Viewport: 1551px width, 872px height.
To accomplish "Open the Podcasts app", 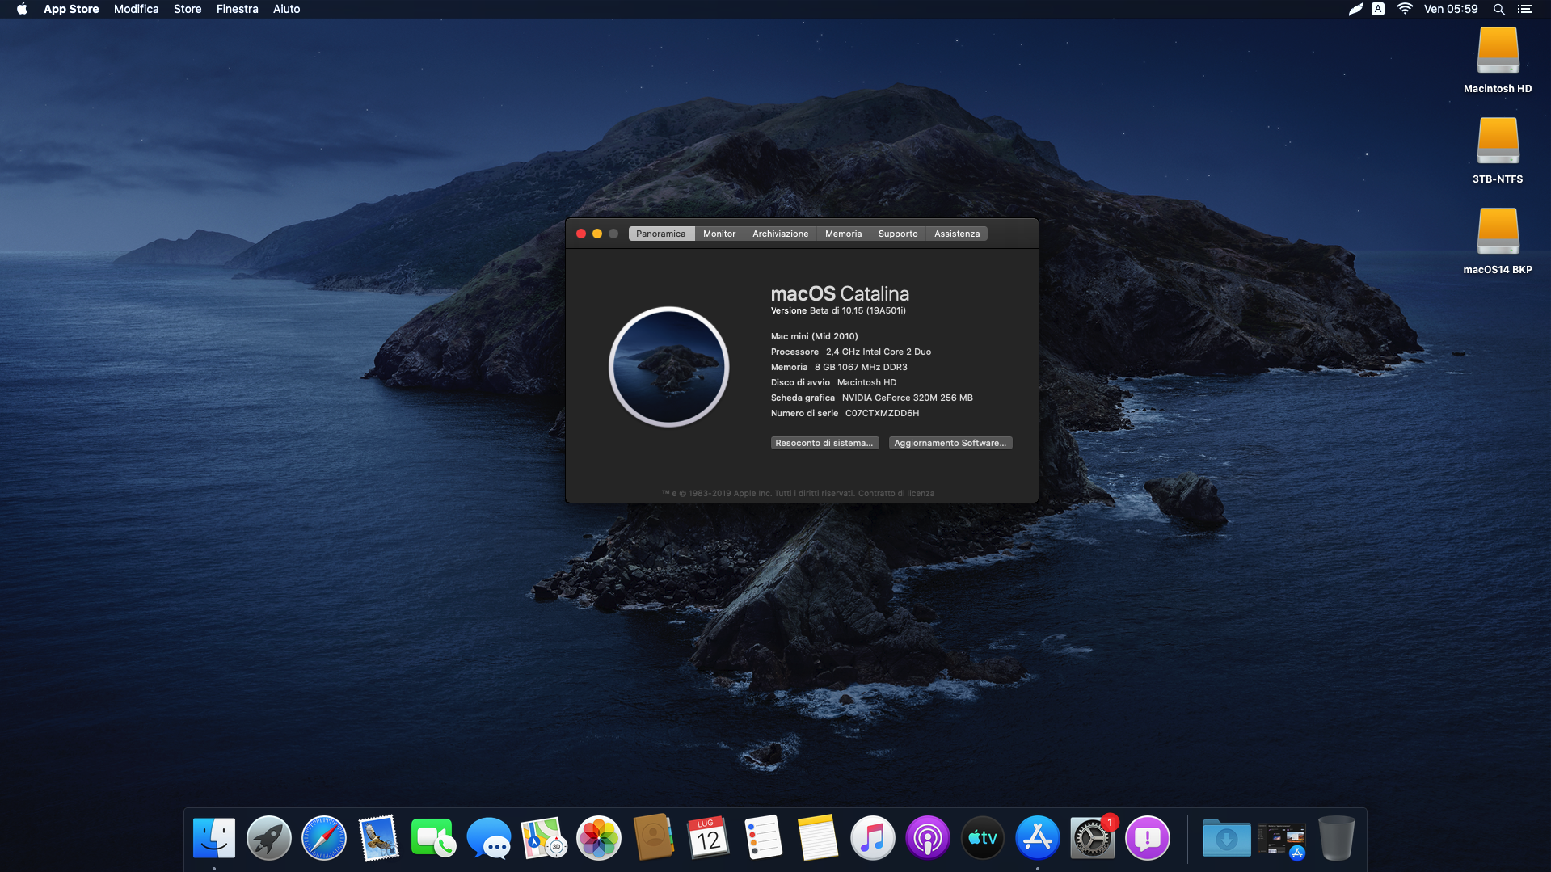I will tap(927, 838).
